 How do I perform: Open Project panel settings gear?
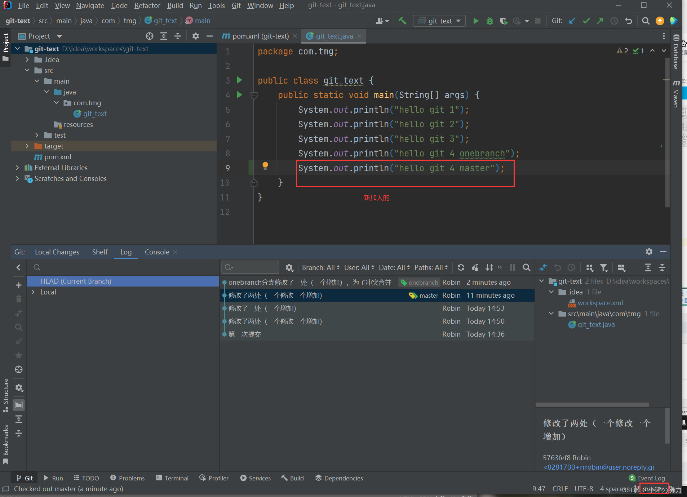point(195,36)
